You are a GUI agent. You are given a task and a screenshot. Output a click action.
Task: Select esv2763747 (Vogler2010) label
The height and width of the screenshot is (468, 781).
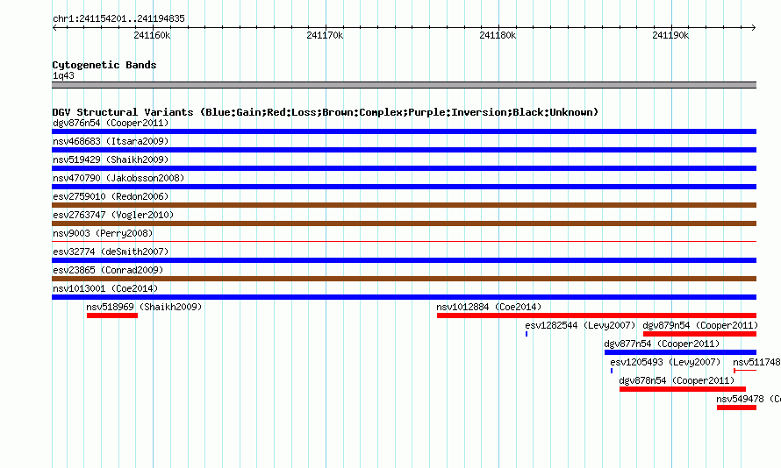pyautogui.click(x=113, y=215)
